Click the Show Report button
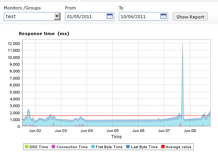This screenshot has width=218, height=158. pyautogui.click(x=190, y=17)
